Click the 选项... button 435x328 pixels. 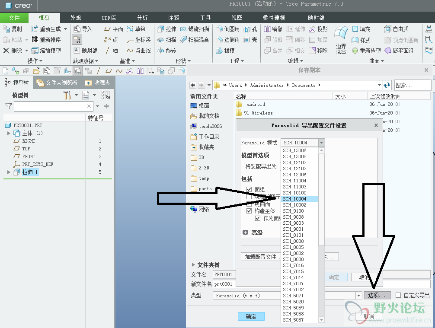tap(377, 295)
